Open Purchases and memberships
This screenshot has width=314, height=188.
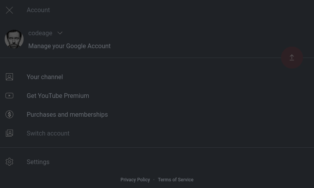(67, 115)
